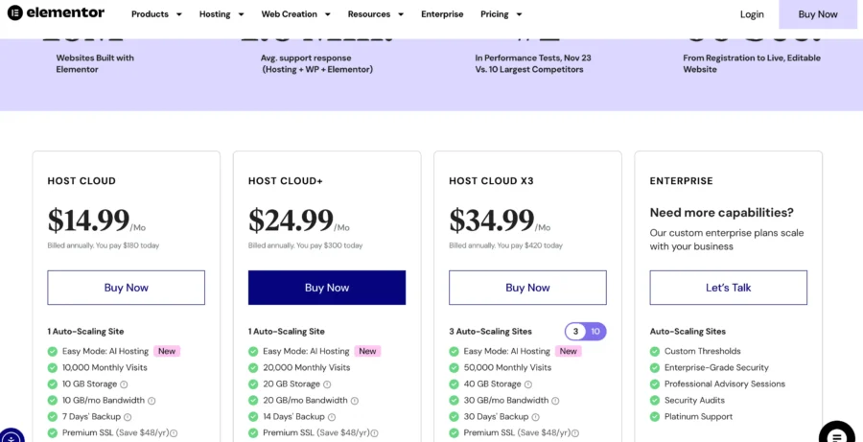
Task: Click info icon beside 30 GB/mo Bandwidth
Action: point(555,401)
